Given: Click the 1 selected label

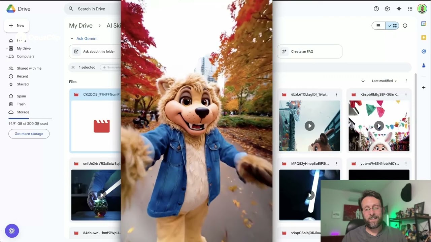Looking at the screenshot, I should 87,67.
